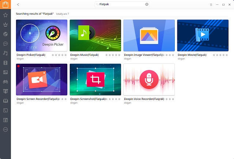Open the hamburger main menu
The image size is (234, 159).
click(211, 5)
